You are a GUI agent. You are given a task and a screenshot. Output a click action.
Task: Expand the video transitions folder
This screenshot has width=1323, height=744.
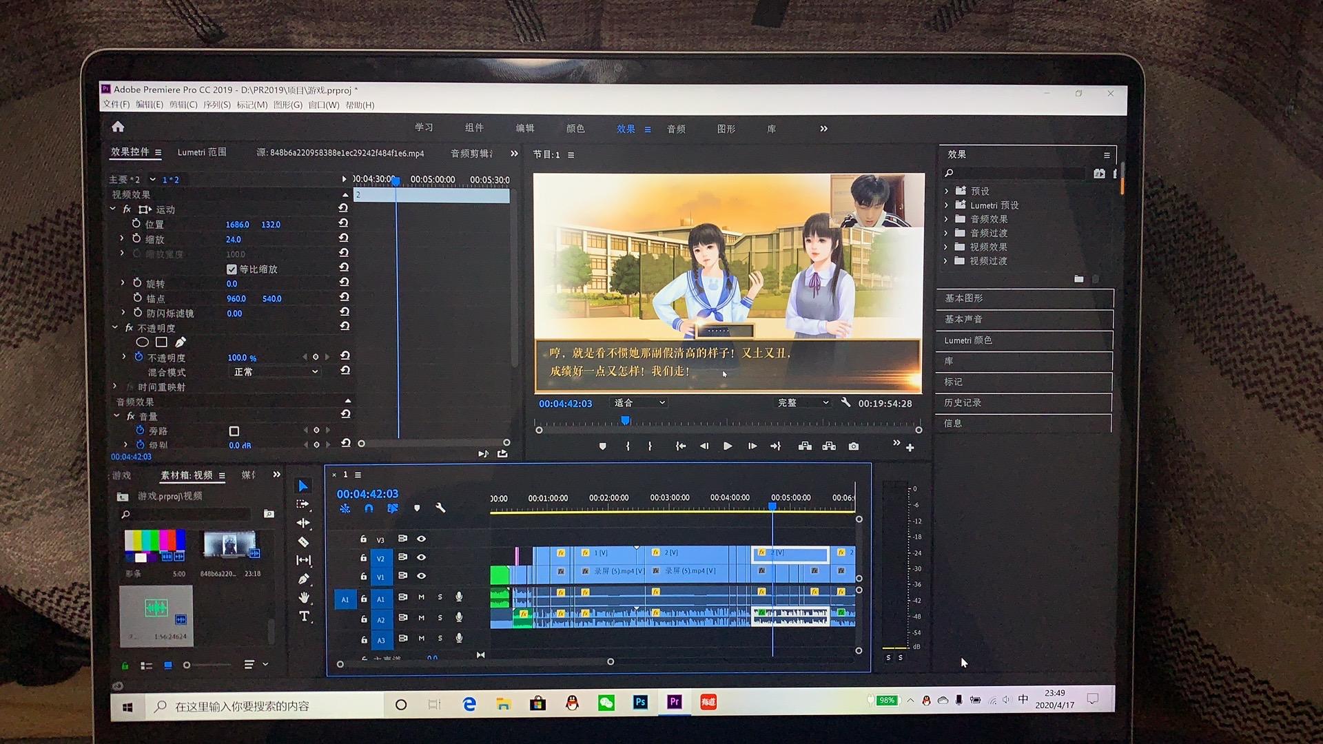946,261
